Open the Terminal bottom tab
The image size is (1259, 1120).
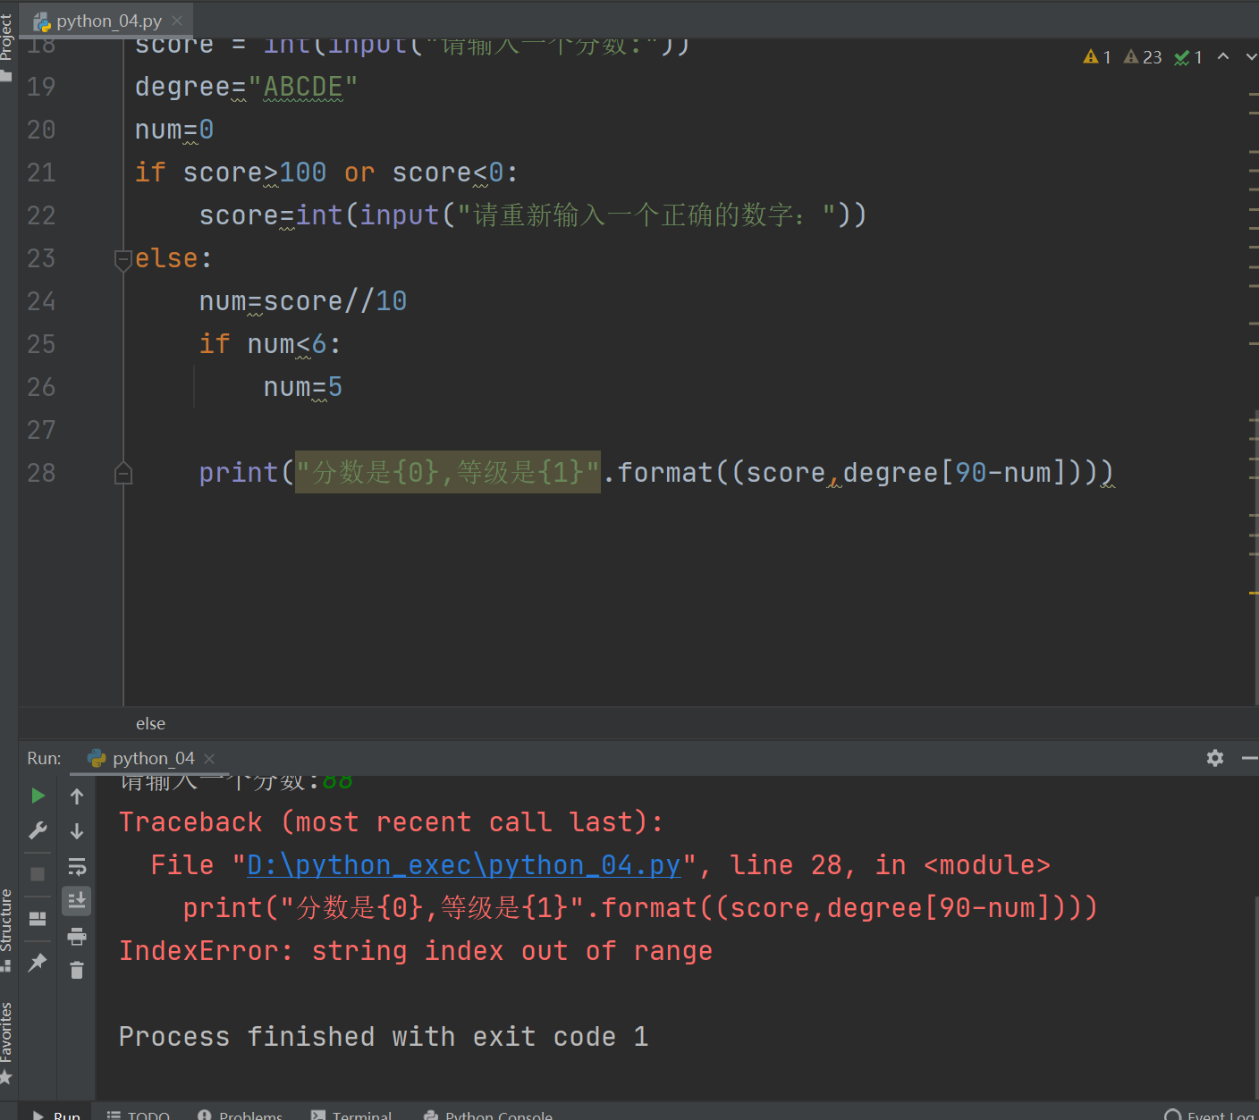click(351, 1114)
